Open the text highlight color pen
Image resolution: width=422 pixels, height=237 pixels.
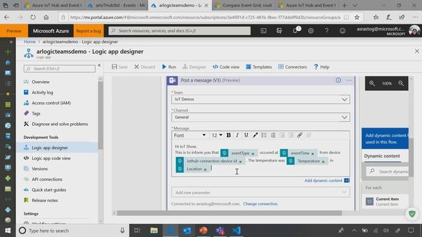pos(255,135)
